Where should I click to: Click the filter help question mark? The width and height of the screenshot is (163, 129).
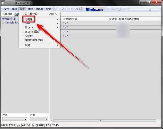[46, 119]
